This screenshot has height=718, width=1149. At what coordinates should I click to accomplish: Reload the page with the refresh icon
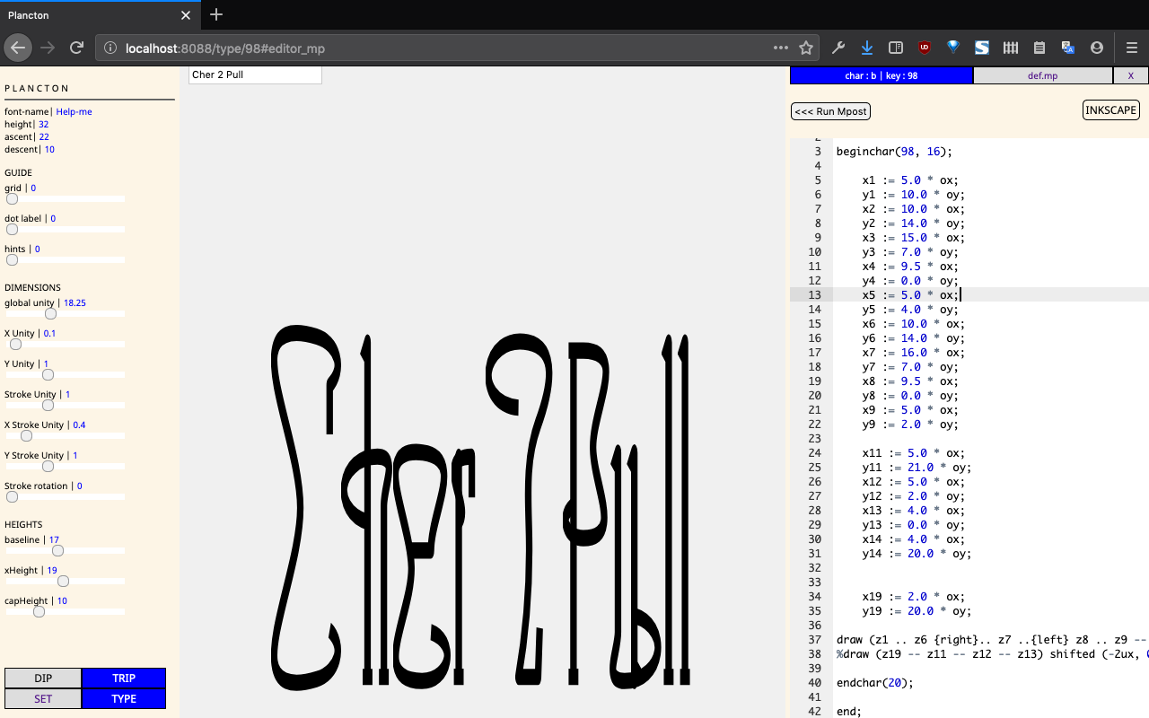77,48
